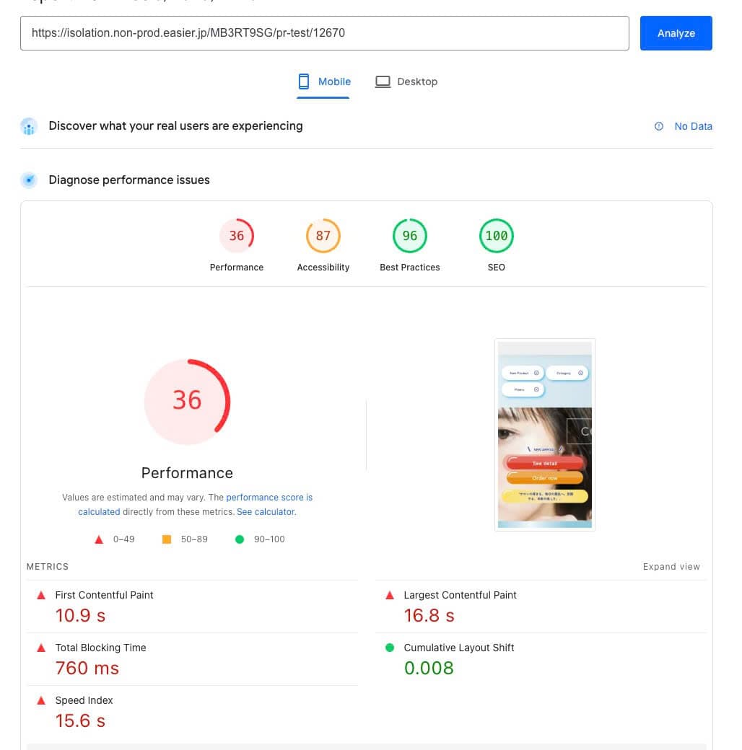742x750 pixels.
Task: Click the mobile phone icon
Action: (305, 81)
